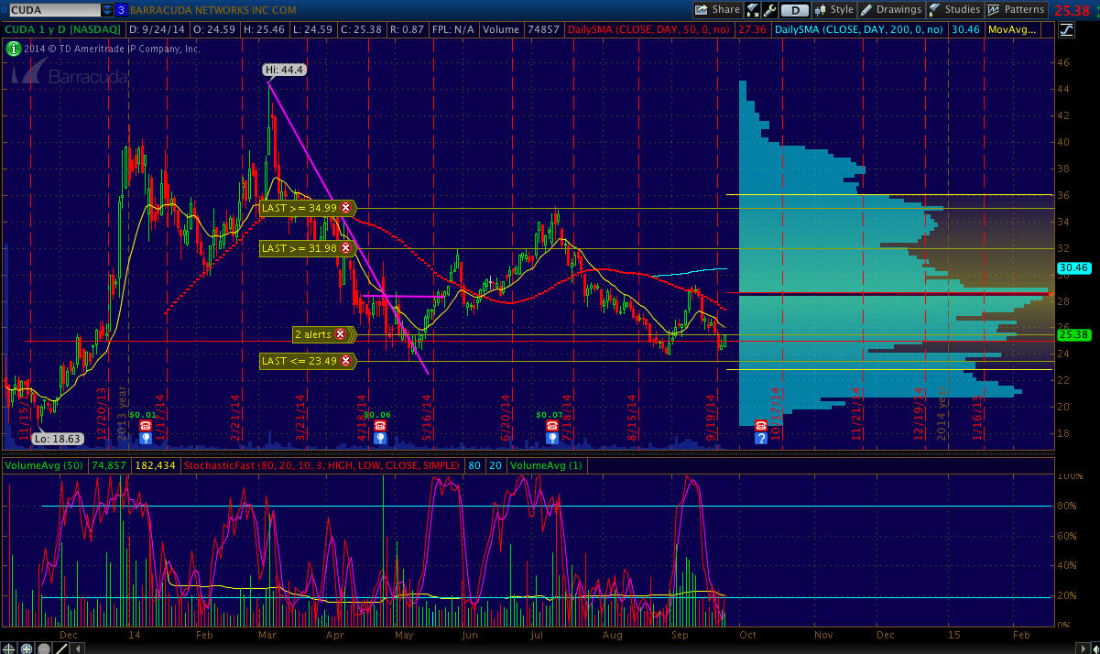Viewport: 1100px width, 654px height.
Task: Click the green chart info icon
Action: (14, 49)
